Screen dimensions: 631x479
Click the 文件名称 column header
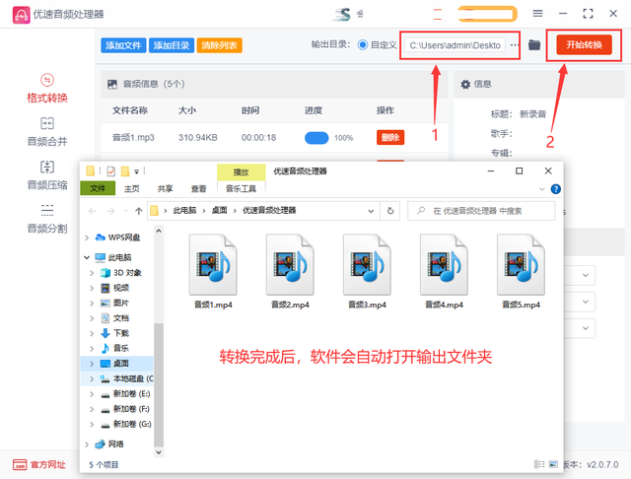130,110
